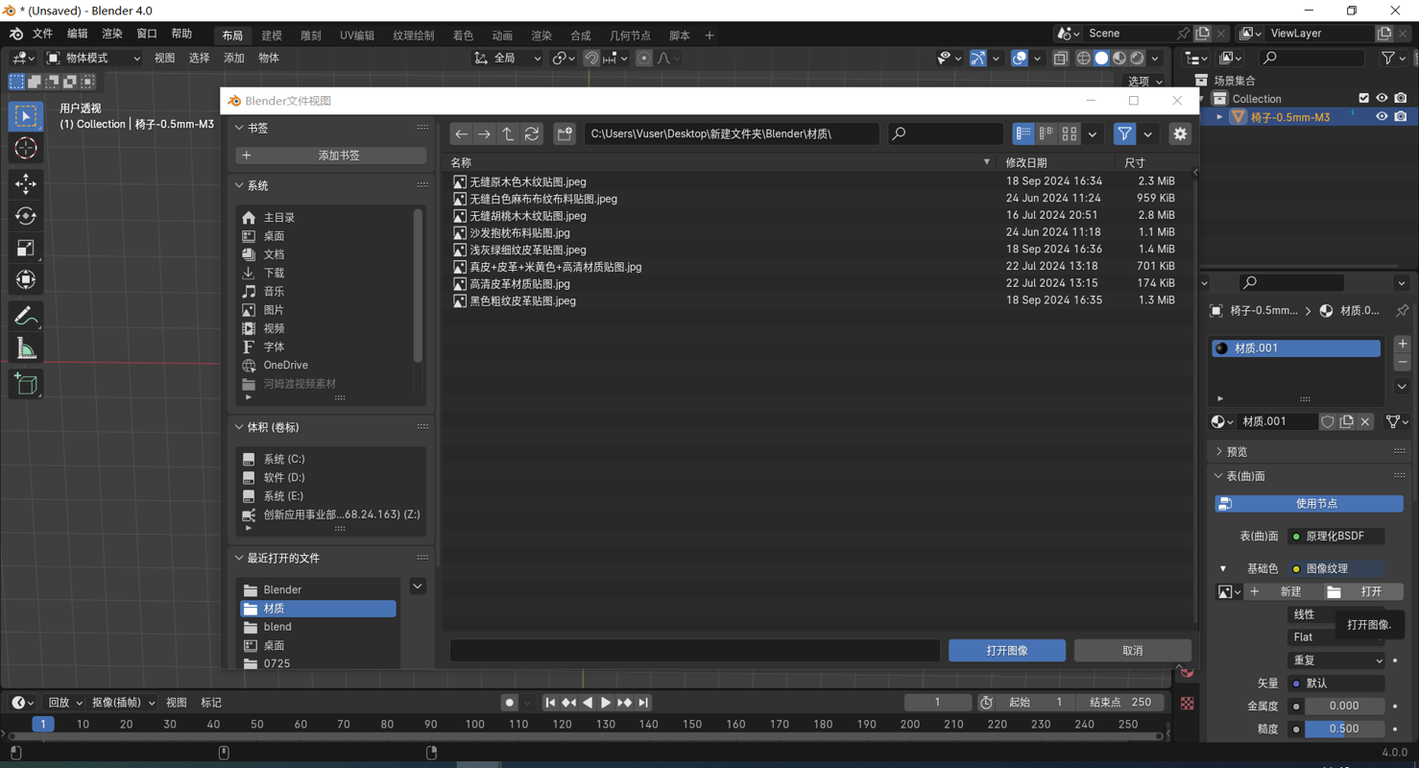Switch to the 着色 workspace tab
The height and width of the screenshot is (768, 1419).
(463, 36)
